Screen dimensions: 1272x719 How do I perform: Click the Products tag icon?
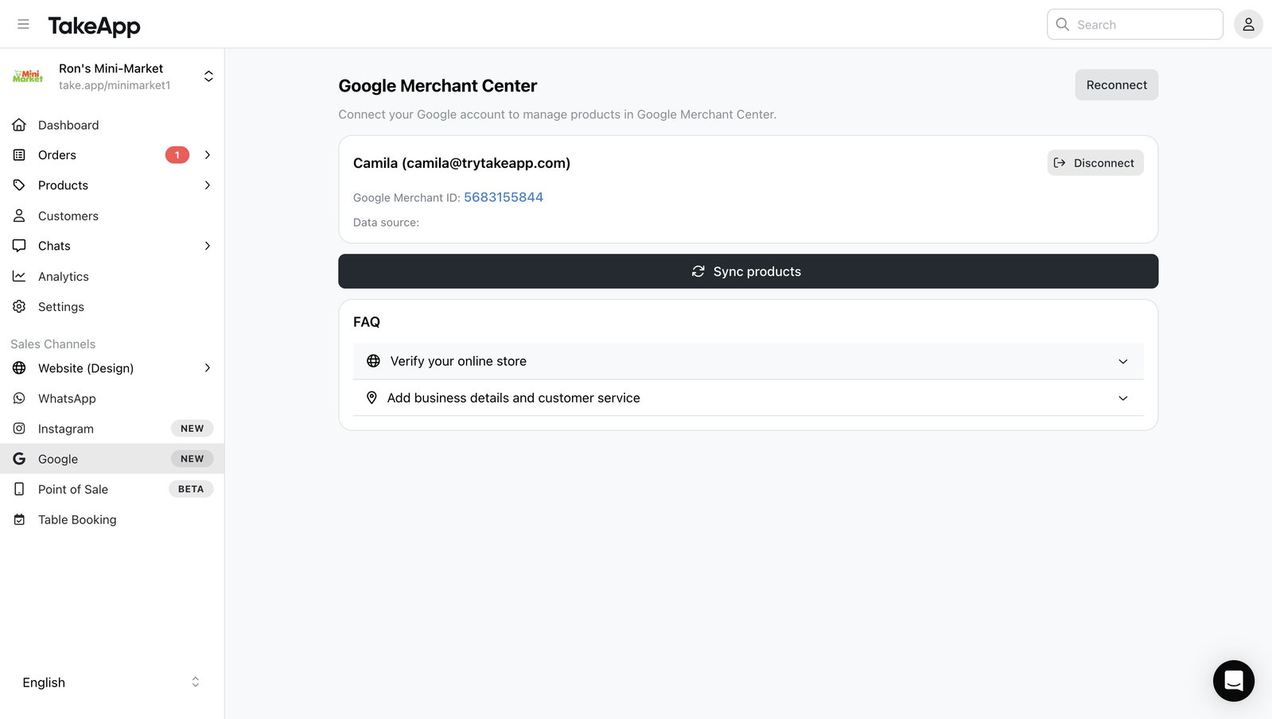tap(19, 185)
